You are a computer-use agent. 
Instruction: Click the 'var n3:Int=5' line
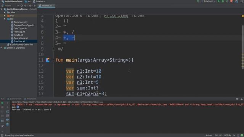click(82, 82)
